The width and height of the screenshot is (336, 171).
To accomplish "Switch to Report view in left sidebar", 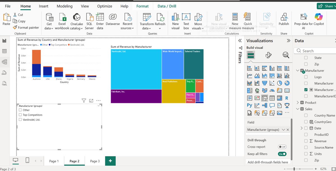I will pyautogui.click(x=4, y=41).
